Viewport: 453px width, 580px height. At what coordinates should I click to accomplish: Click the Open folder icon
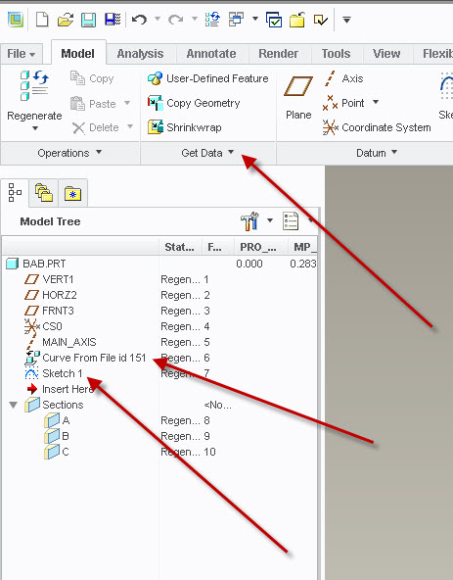point(66,20)
